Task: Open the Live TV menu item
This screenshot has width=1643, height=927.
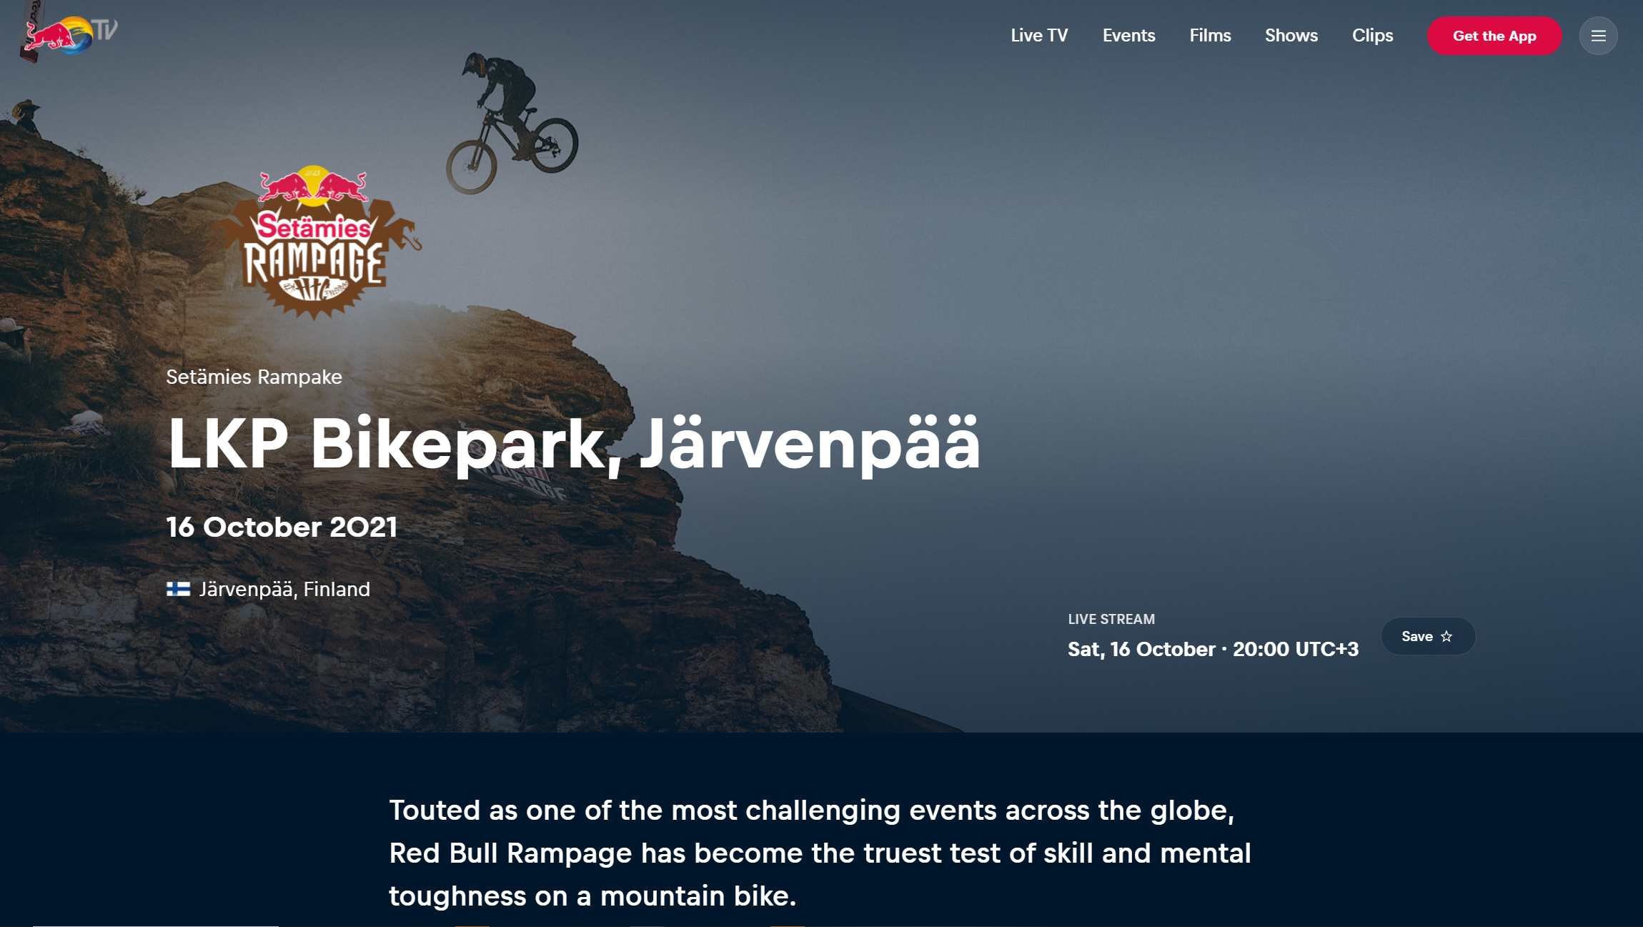Action: (1039, 36)
